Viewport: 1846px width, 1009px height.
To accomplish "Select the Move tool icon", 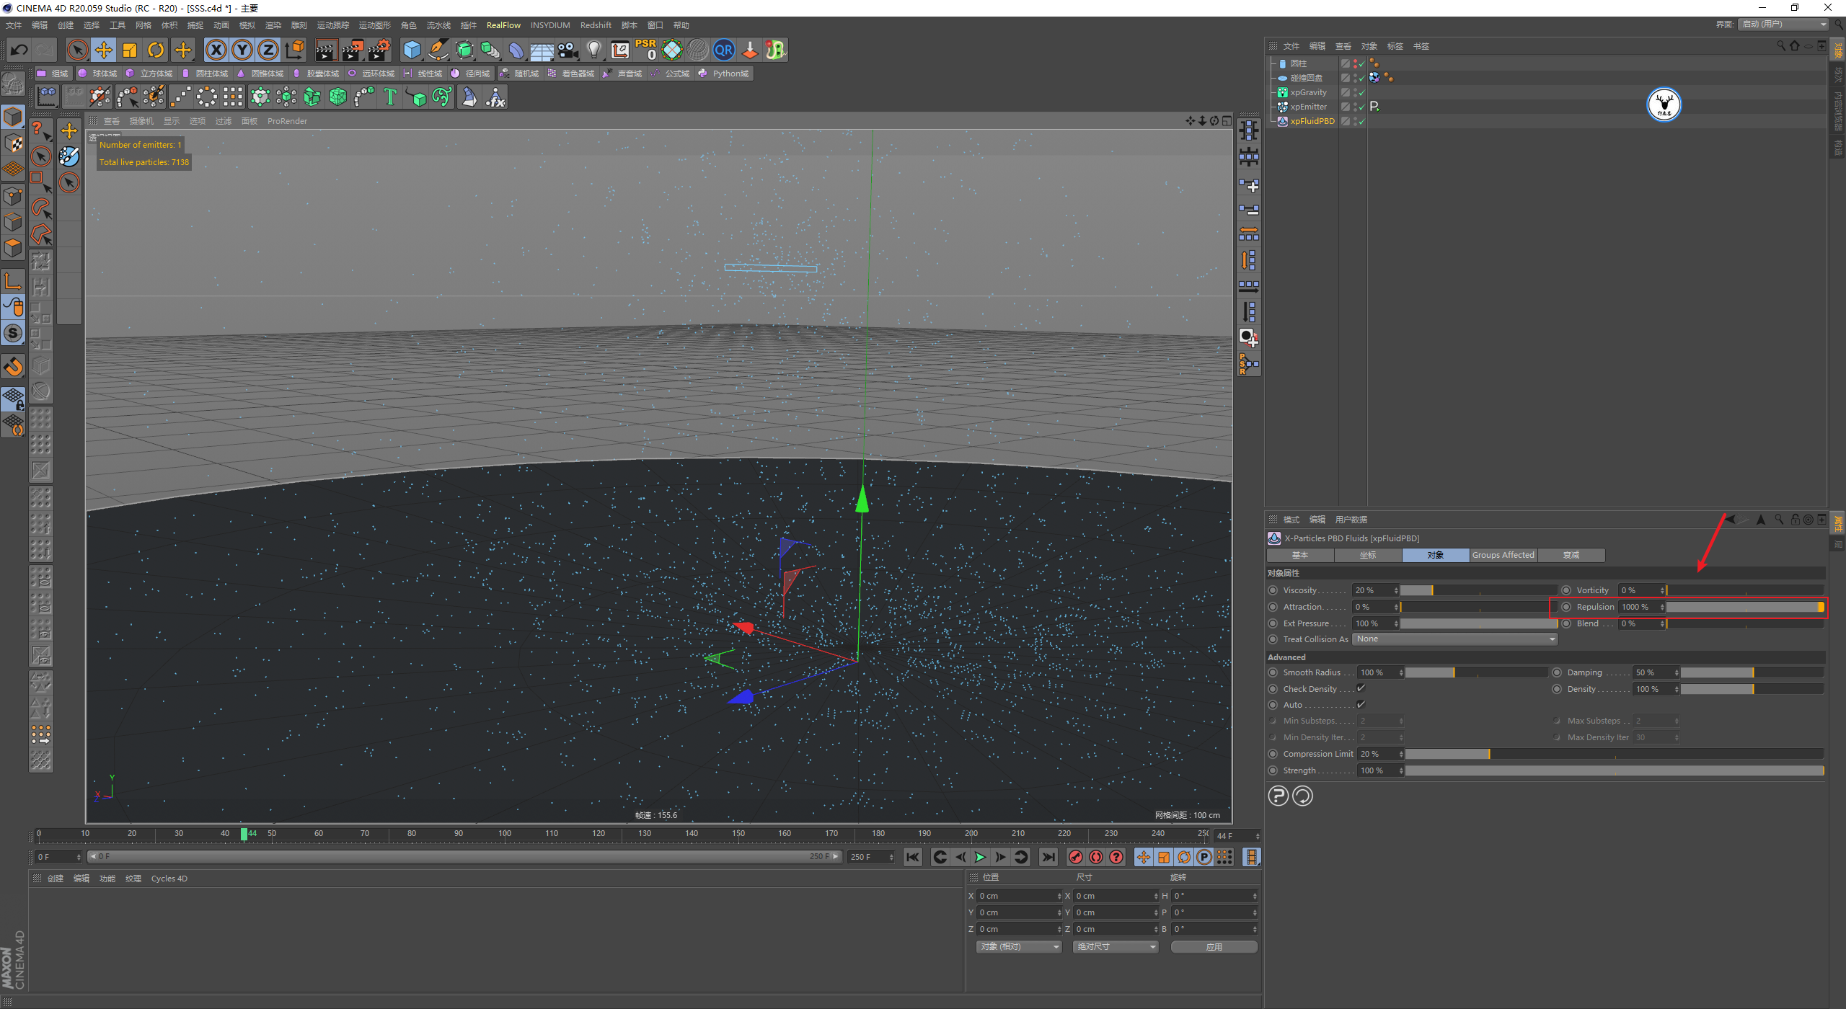I will click(104, 50).
